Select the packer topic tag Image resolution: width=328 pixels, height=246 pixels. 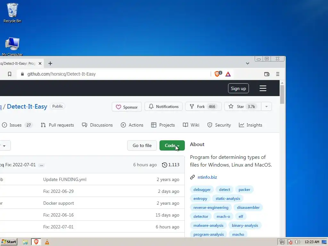pos(244,190)
